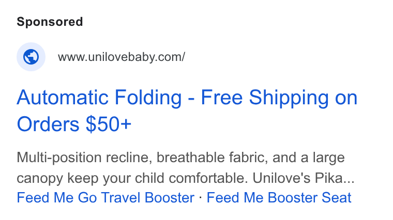This screenshot has width=393, height=220.
Task: Click the word 'Folding' in the headline
Action: point(148,98)
